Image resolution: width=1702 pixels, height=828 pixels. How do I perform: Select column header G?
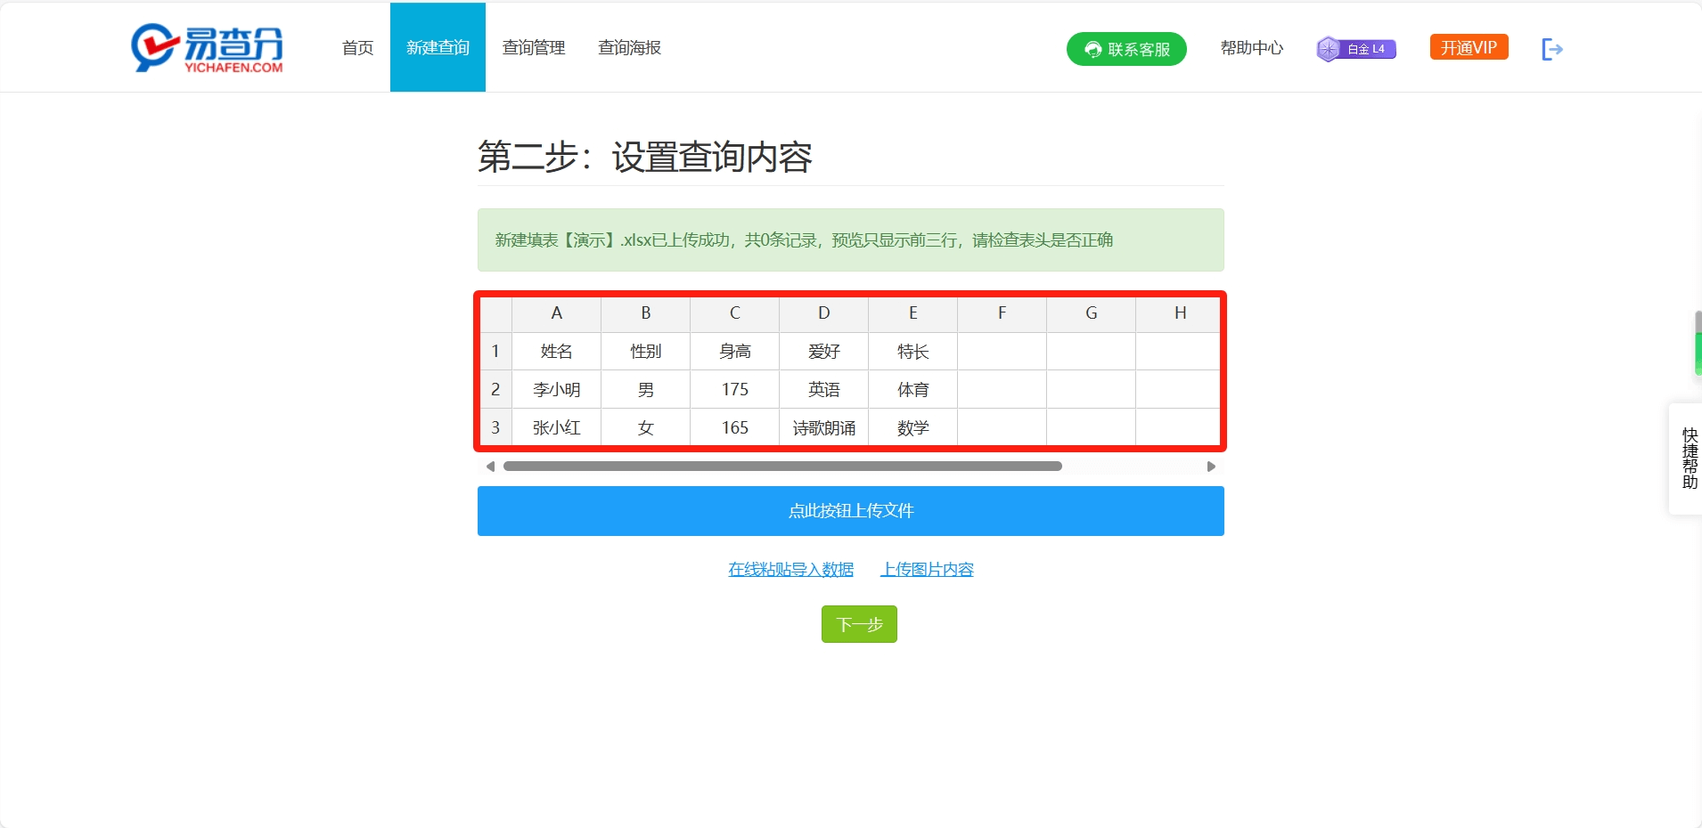[x=1092, y=313]
